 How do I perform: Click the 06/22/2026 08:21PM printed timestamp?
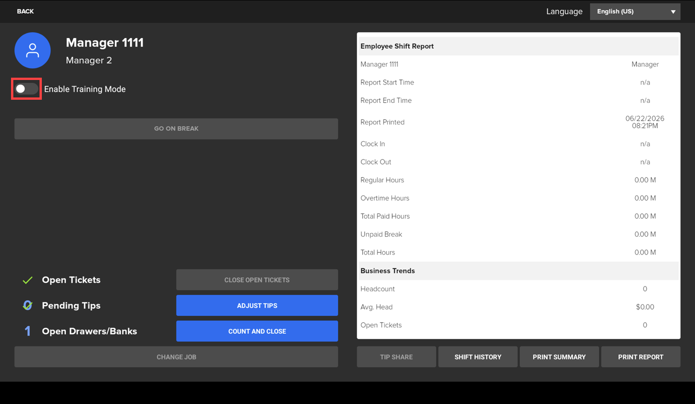(645, 122)
